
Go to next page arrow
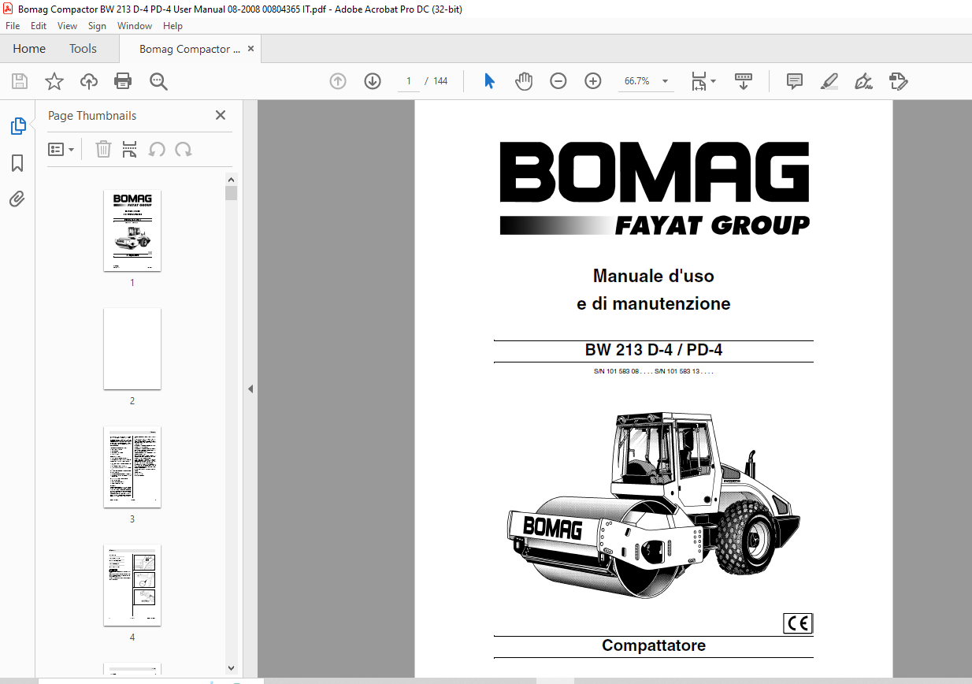pyautogui.click(x=373, y=81)
